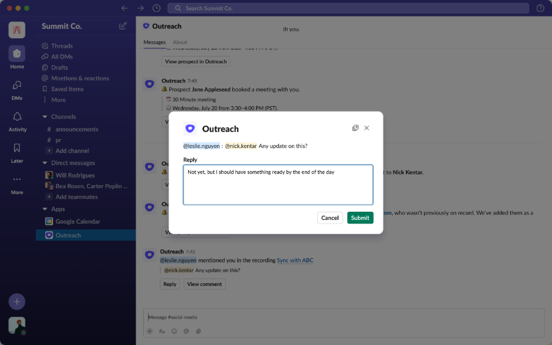Open the help question mark icon
The width and height of the screenshot is (552, 345).
point(540,8)
